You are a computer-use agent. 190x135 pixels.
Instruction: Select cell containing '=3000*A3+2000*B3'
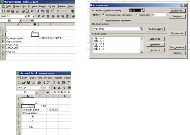tap(51, 38)
